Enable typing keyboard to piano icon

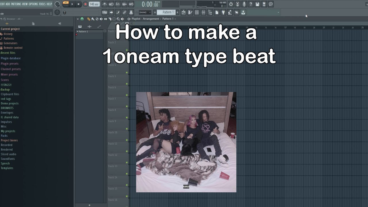[104, 12]
